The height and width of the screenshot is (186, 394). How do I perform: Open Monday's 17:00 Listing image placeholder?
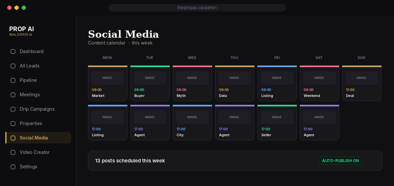point(107,117)
